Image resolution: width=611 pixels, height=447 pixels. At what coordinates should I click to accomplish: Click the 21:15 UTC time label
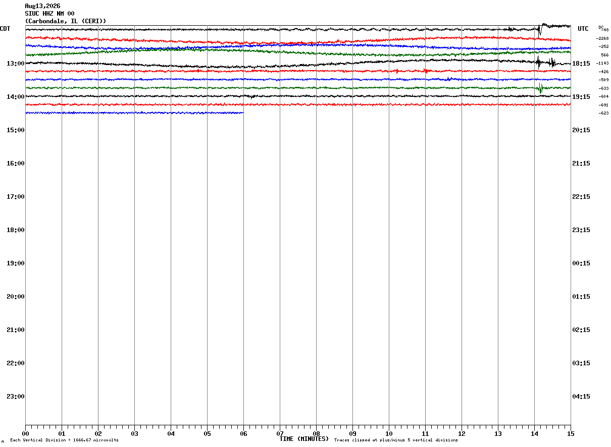click(x=581, y=163)
